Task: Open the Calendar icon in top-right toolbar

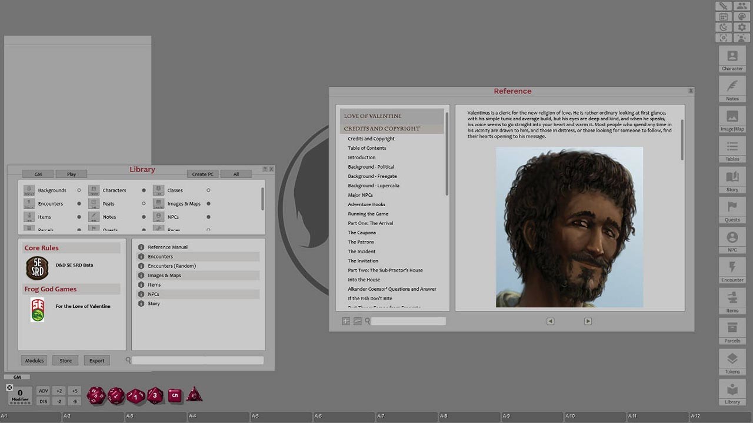Action: point(724,16)
